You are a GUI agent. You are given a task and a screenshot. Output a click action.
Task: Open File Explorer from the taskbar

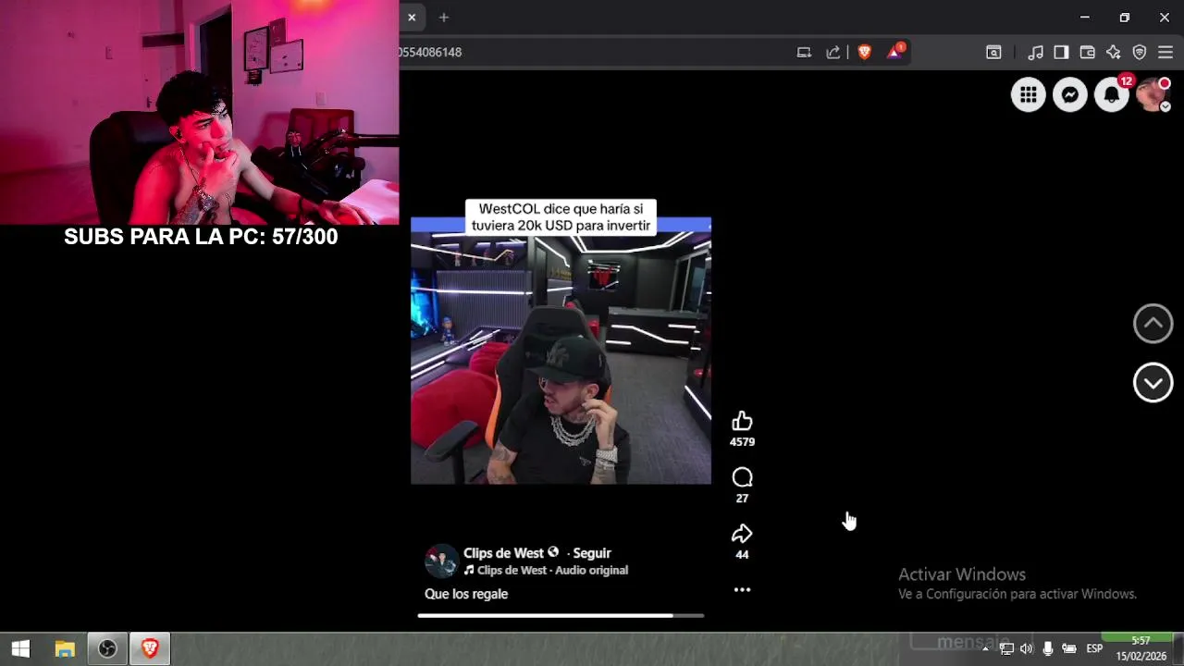click(64, 649)
